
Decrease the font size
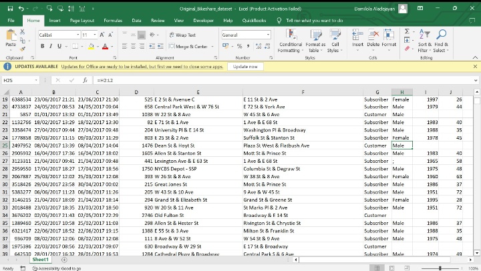(110, 35)
